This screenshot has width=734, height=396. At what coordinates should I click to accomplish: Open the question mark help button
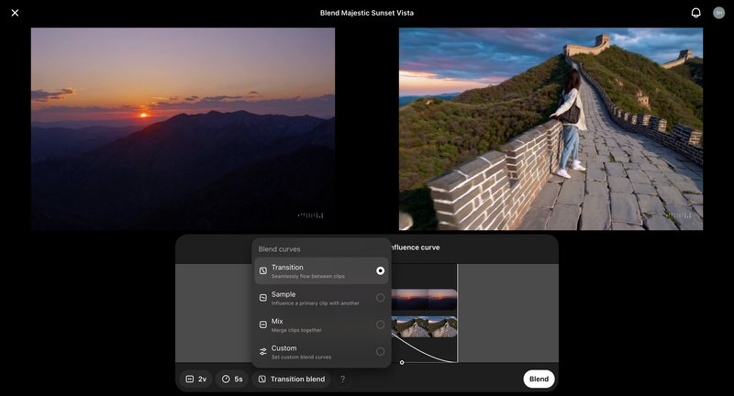[x=343, y=379]
